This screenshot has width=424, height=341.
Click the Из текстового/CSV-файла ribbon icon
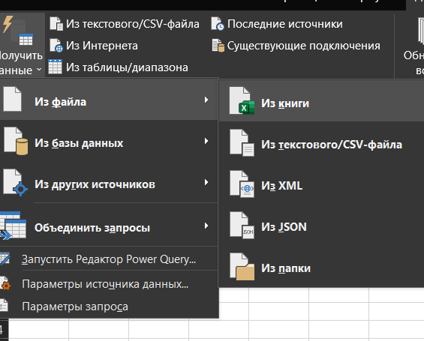tap(56, 24)
